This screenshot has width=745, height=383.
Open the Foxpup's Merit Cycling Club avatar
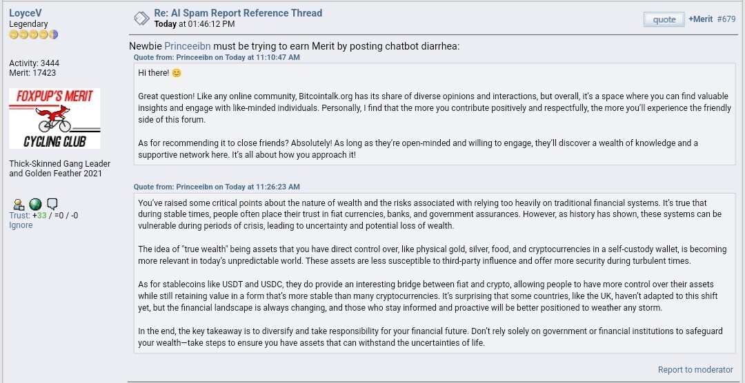(54, 118)
